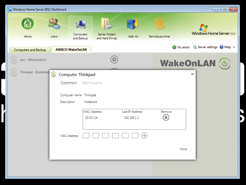Focus the second MAC-Address octet field

point(96,136)
